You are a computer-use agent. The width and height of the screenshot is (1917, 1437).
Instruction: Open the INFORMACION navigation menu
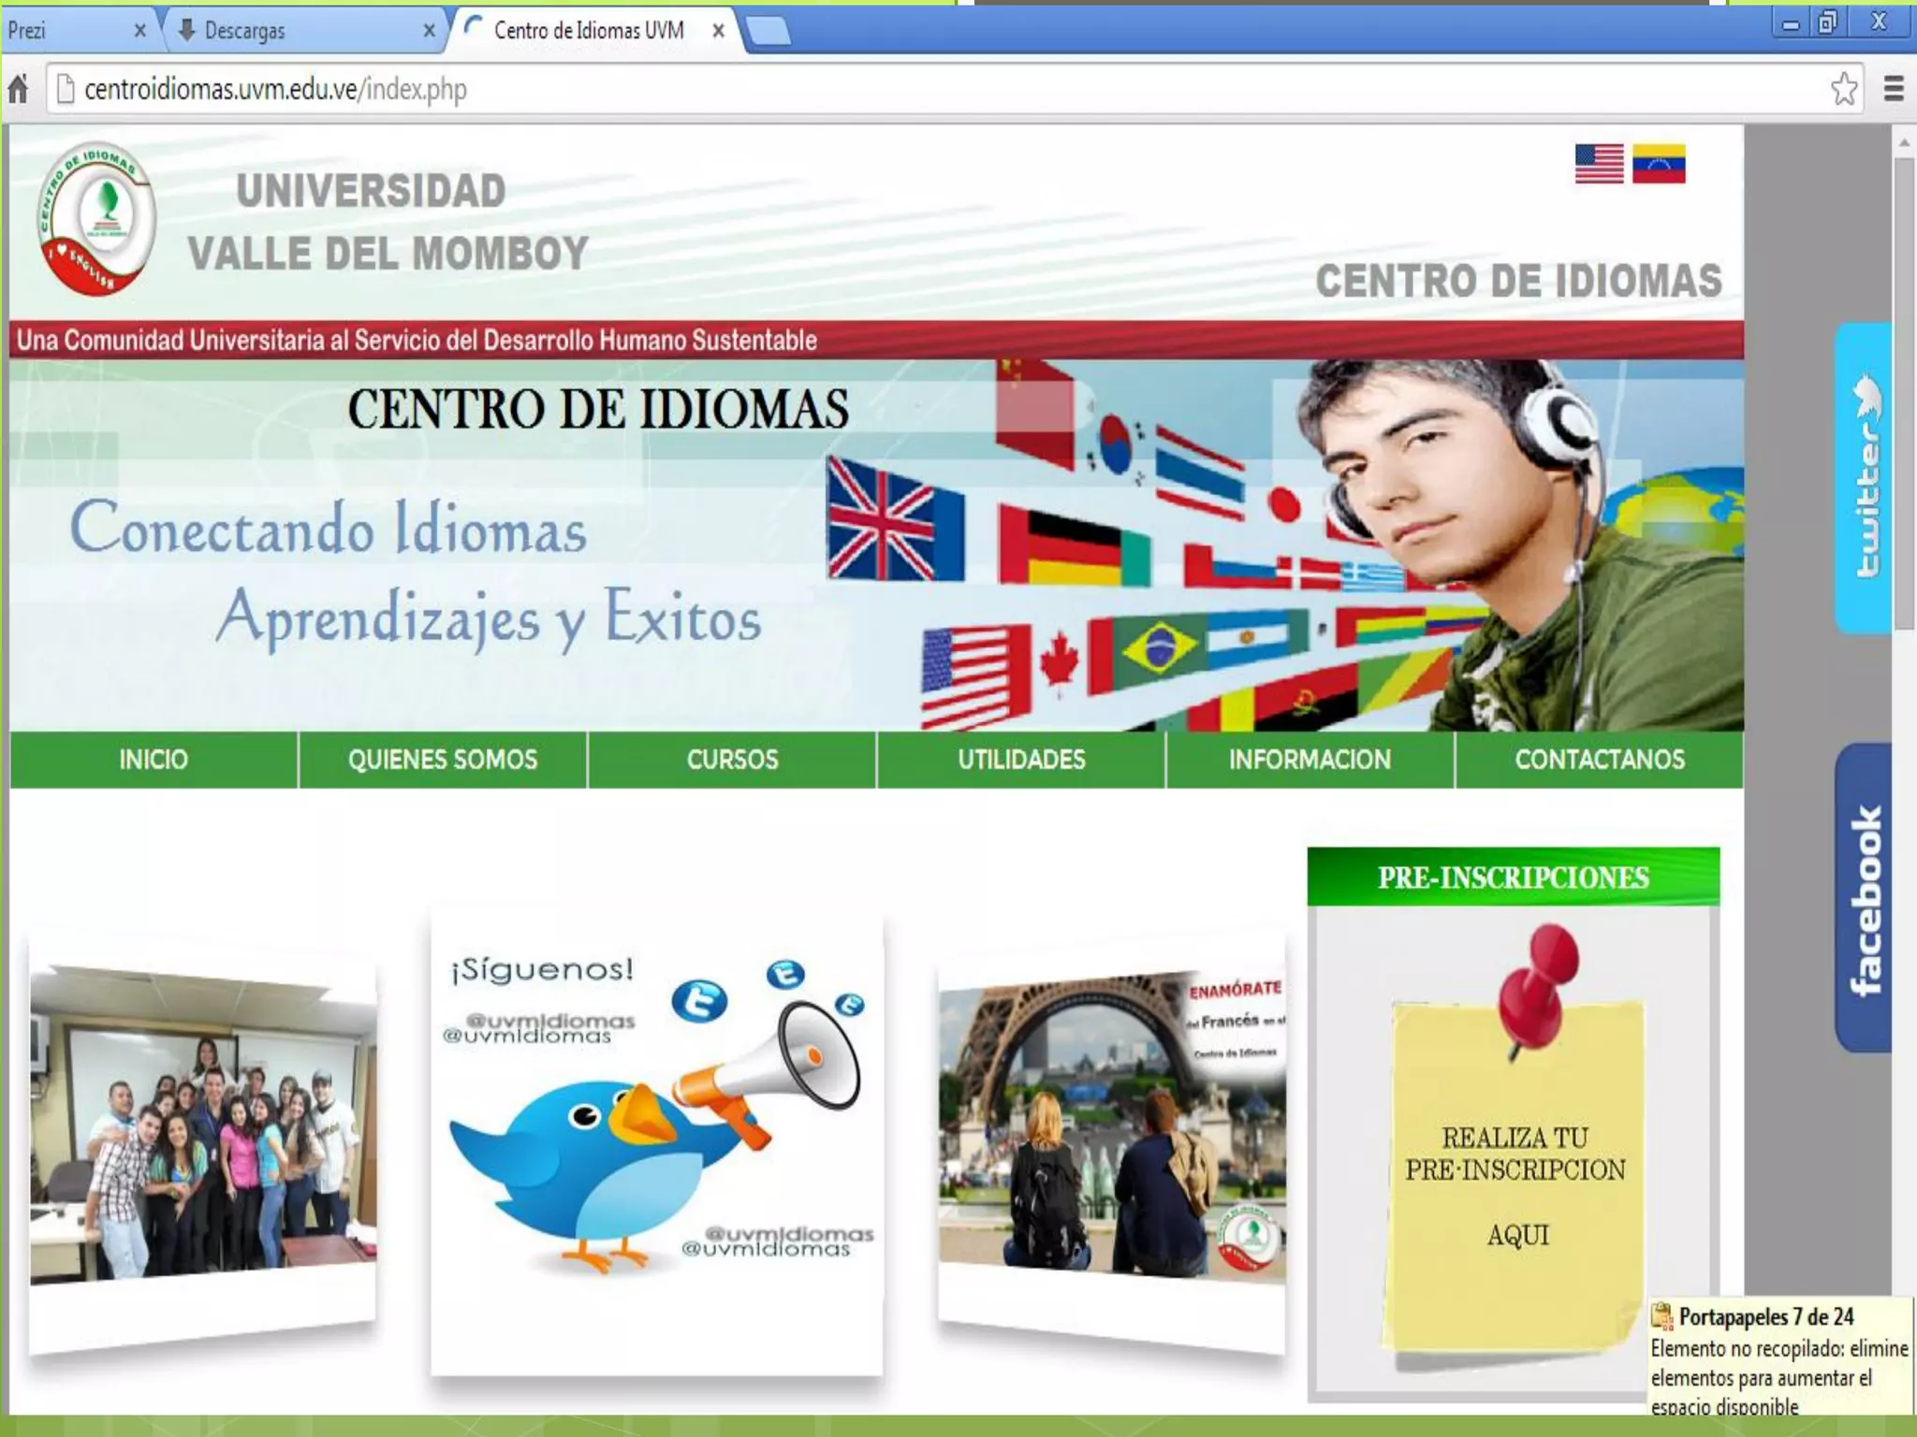(1310, 760)
